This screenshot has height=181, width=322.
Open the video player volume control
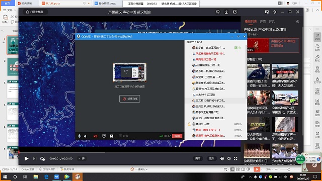coord(229,159)
